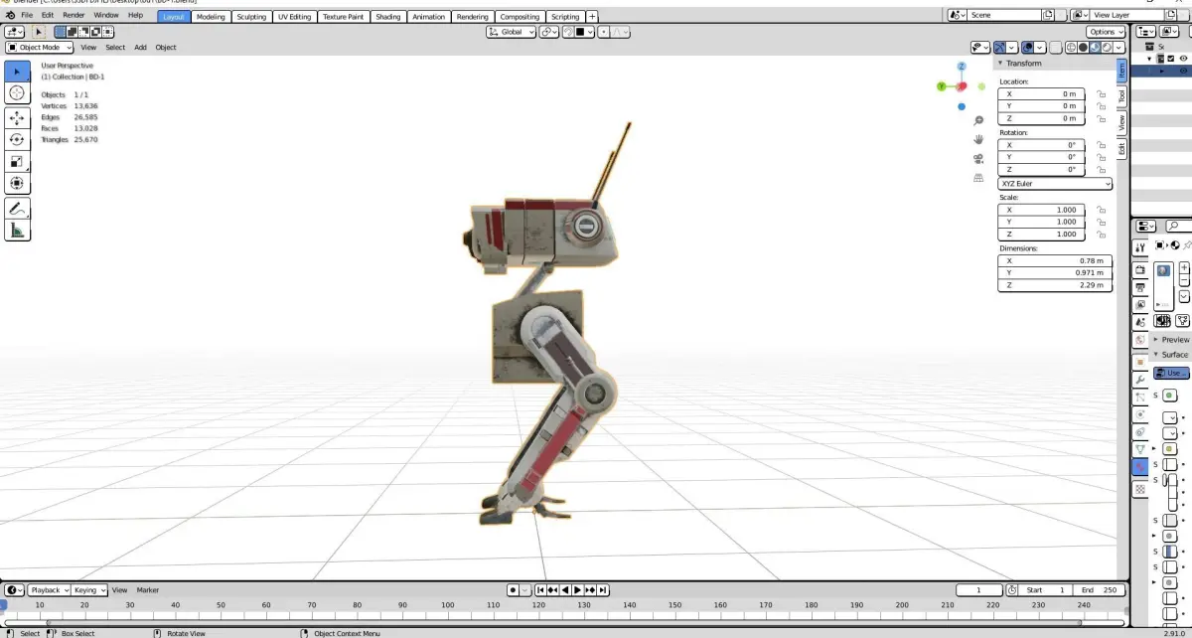1192x638 pixels.
Task: Jump to the timeline start frame
Action: tap(542, 590)
